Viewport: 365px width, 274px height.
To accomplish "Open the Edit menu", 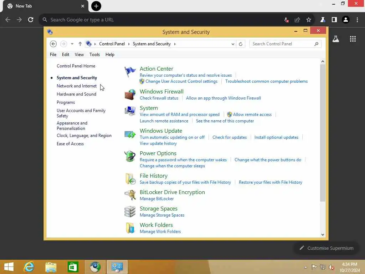I will (66, 55).
